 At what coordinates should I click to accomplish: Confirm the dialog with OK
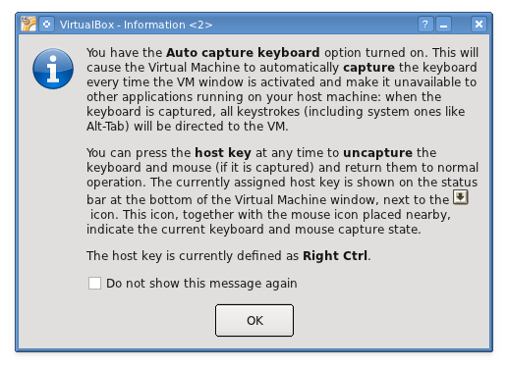point(254,320)
